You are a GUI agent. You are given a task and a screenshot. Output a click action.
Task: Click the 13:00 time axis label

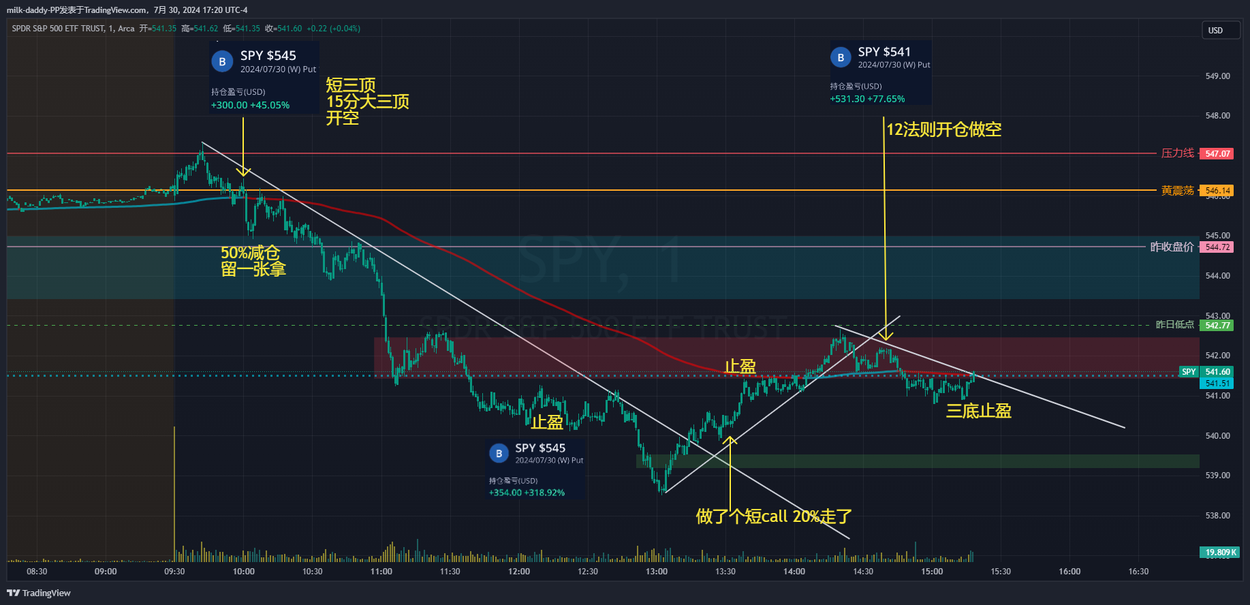click(657, 572)
